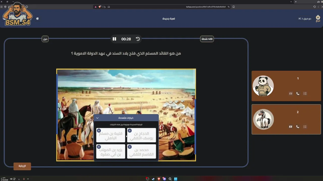Click the panda avatar of team 1

(x=263, y=86)
